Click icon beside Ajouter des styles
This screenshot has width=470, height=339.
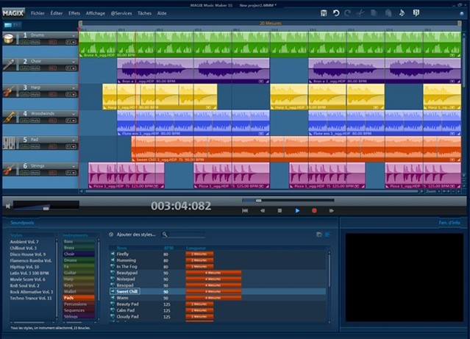[111, 235]
